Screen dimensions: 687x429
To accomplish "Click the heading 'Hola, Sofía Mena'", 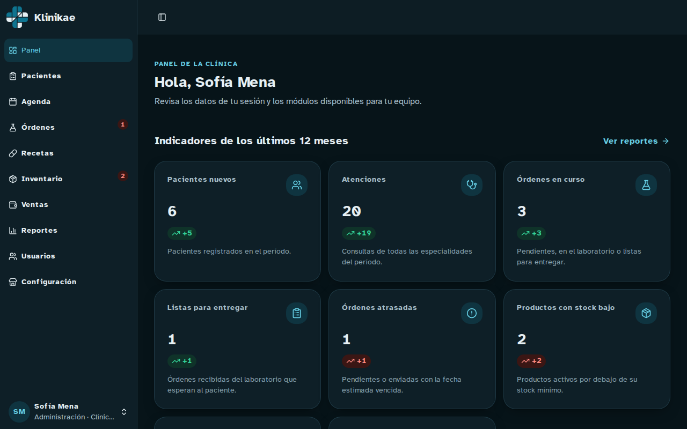I will (x=215, y=82).
